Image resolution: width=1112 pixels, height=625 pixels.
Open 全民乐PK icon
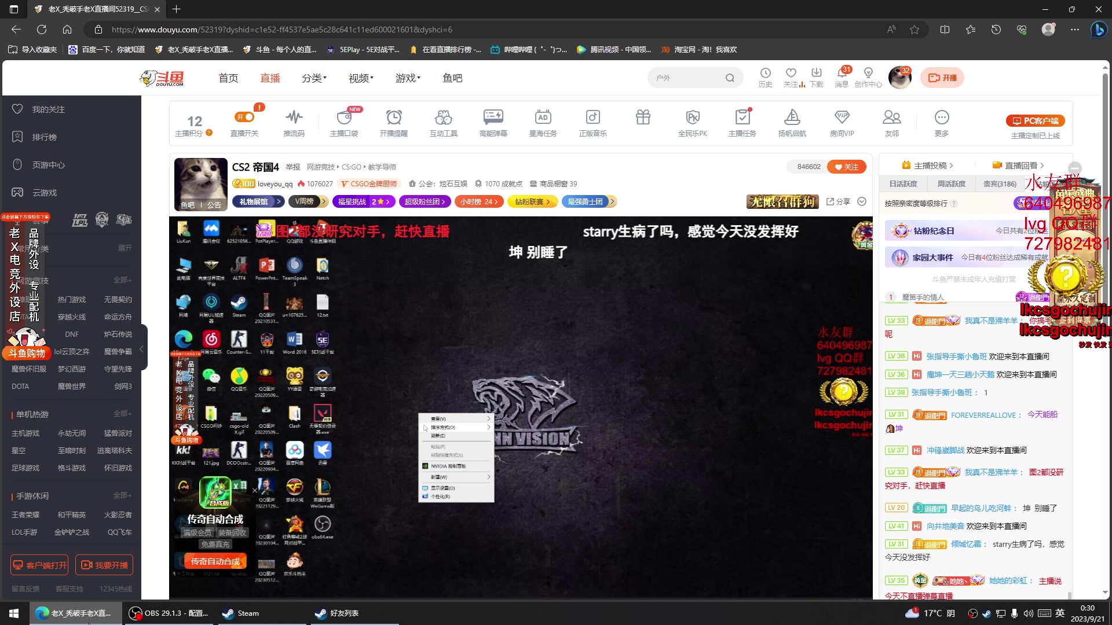pyautogui.click(x=693, y=123)
